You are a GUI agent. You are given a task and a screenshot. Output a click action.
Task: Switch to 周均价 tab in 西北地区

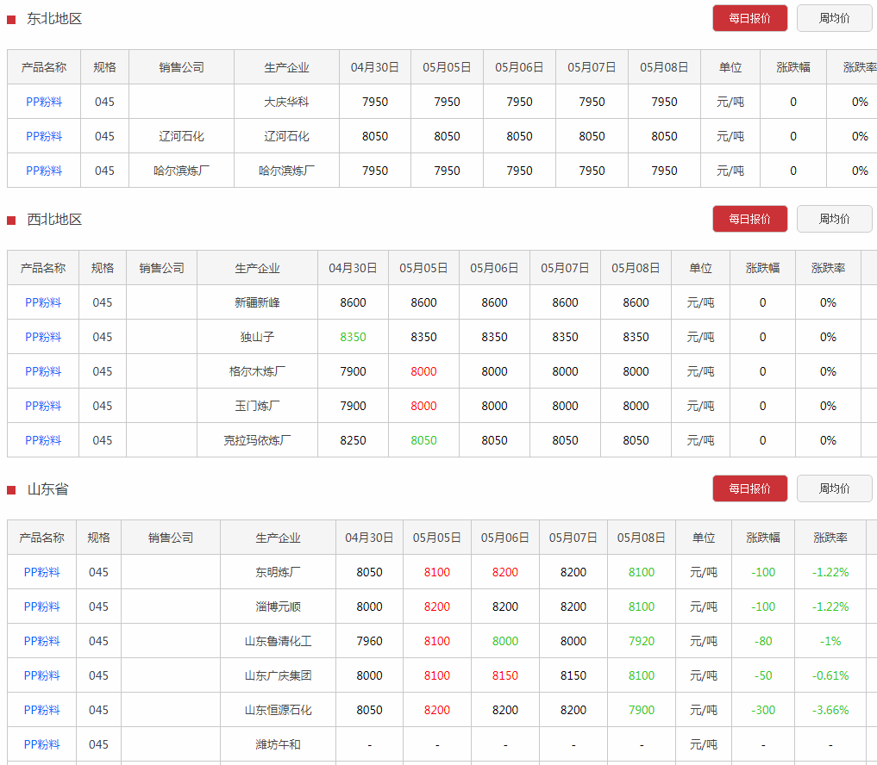834,219
